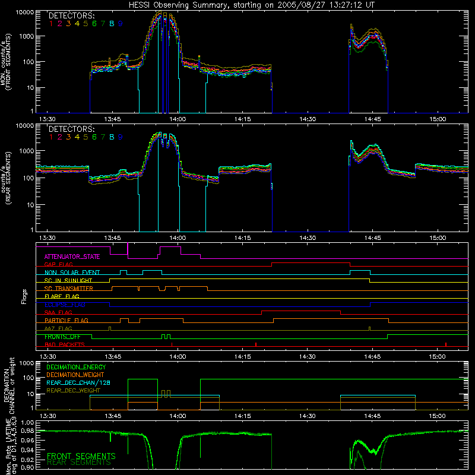The width and height of the screenshot is (475, 475).
Task: Click the REAR SEGMENTS livetime legend
Action: 79,463
